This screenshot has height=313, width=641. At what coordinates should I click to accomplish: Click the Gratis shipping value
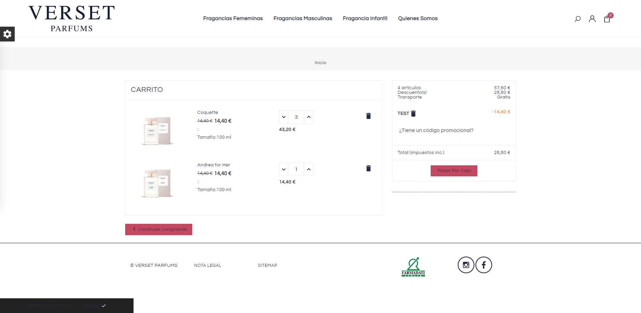(503, 97)
